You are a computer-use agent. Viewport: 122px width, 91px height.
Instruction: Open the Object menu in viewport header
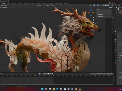click(5, 5)
